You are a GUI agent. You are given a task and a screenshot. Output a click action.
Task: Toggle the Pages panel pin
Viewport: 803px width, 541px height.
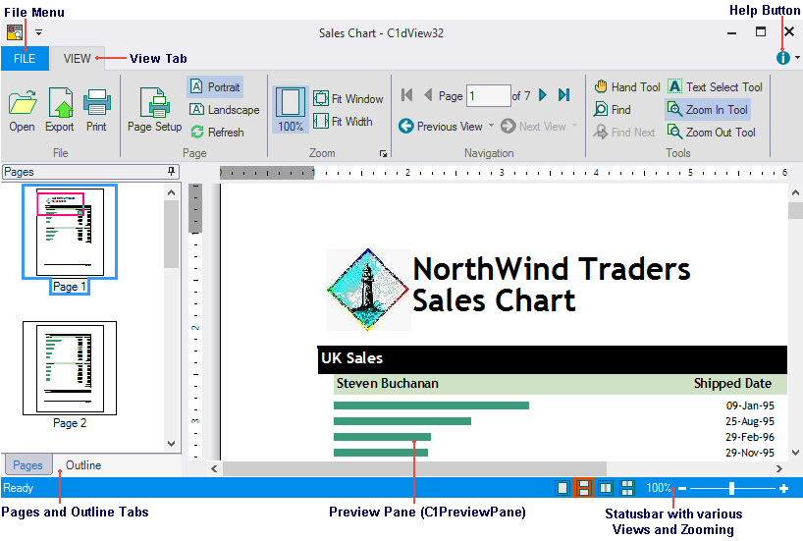[x=171, y=172]
